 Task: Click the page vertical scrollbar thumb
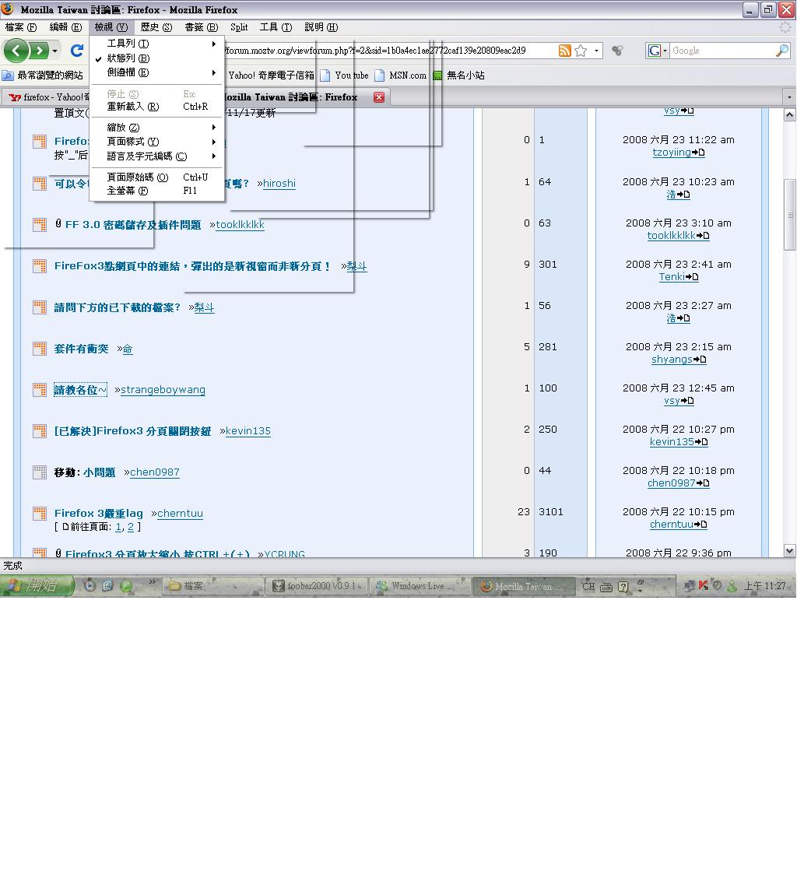pyautogui.click(x=789, y=215)
